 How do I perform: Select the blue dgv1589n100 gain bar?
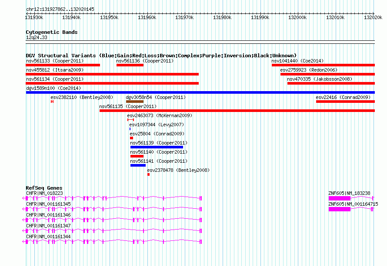200,92
